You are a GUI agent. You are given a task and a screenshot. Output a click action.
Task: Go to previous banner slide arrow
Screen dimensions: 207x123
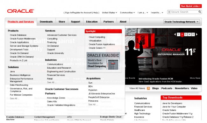point(175,34)
